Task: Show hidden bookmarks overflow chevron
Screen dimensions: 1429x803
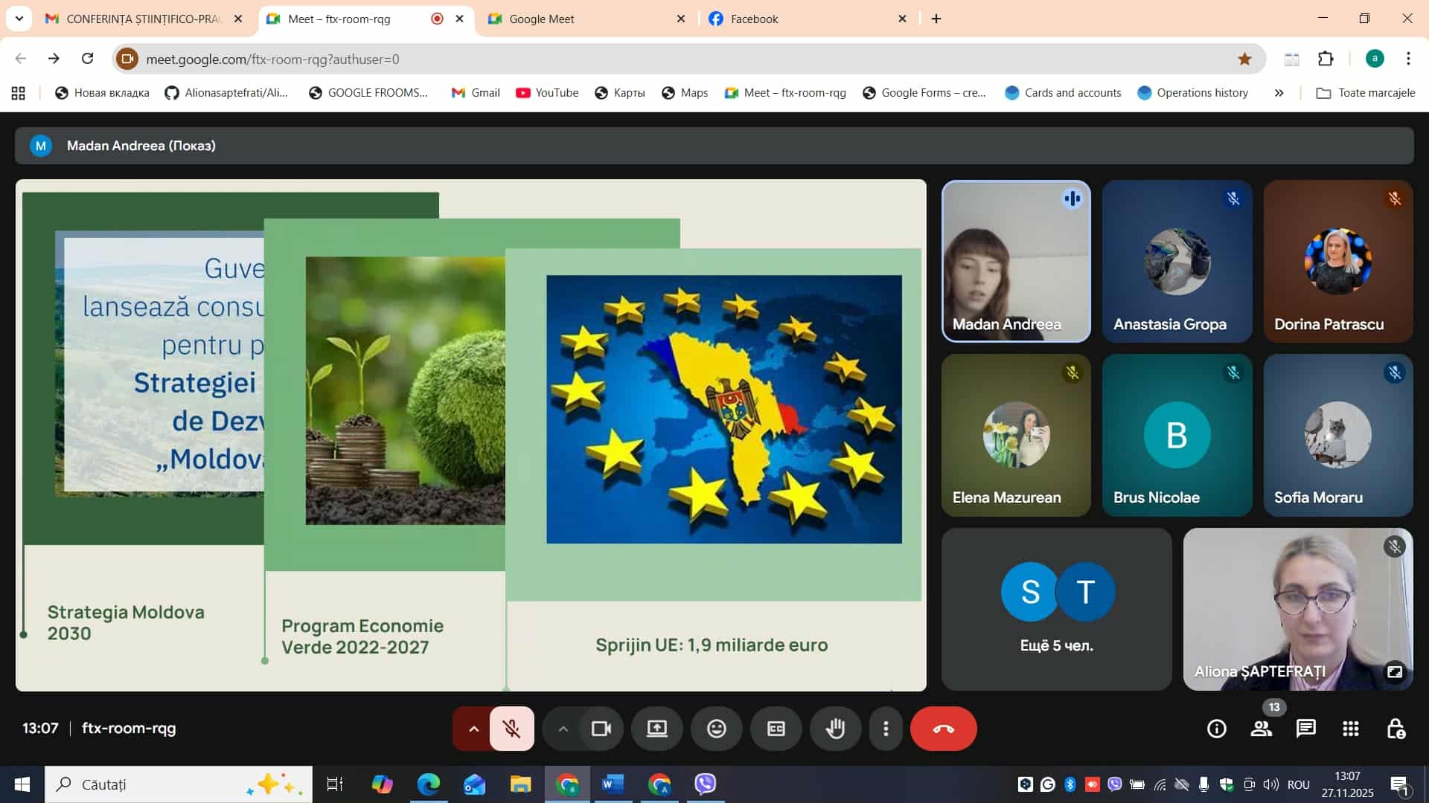Action: coord(1279,93)
